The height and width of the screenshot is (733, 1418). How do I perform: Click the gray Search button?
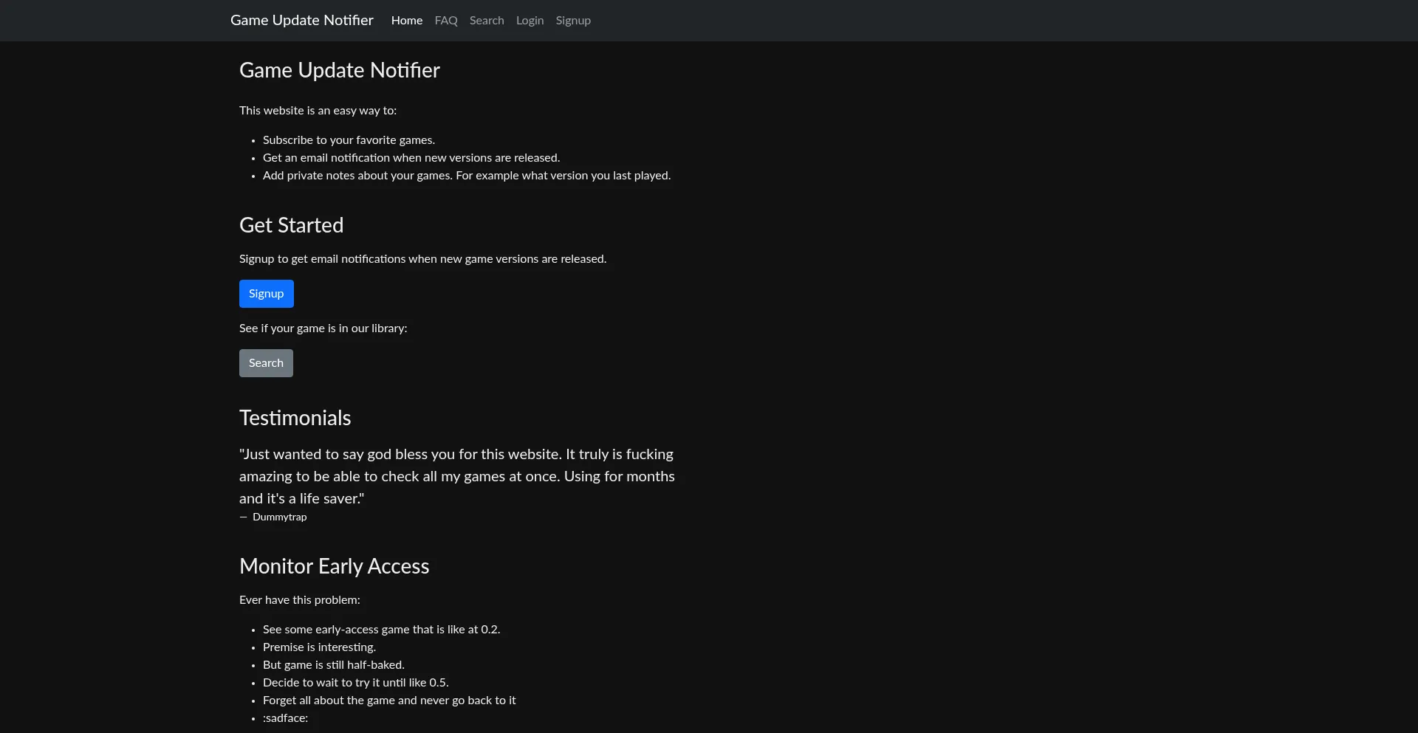[266, 363]
